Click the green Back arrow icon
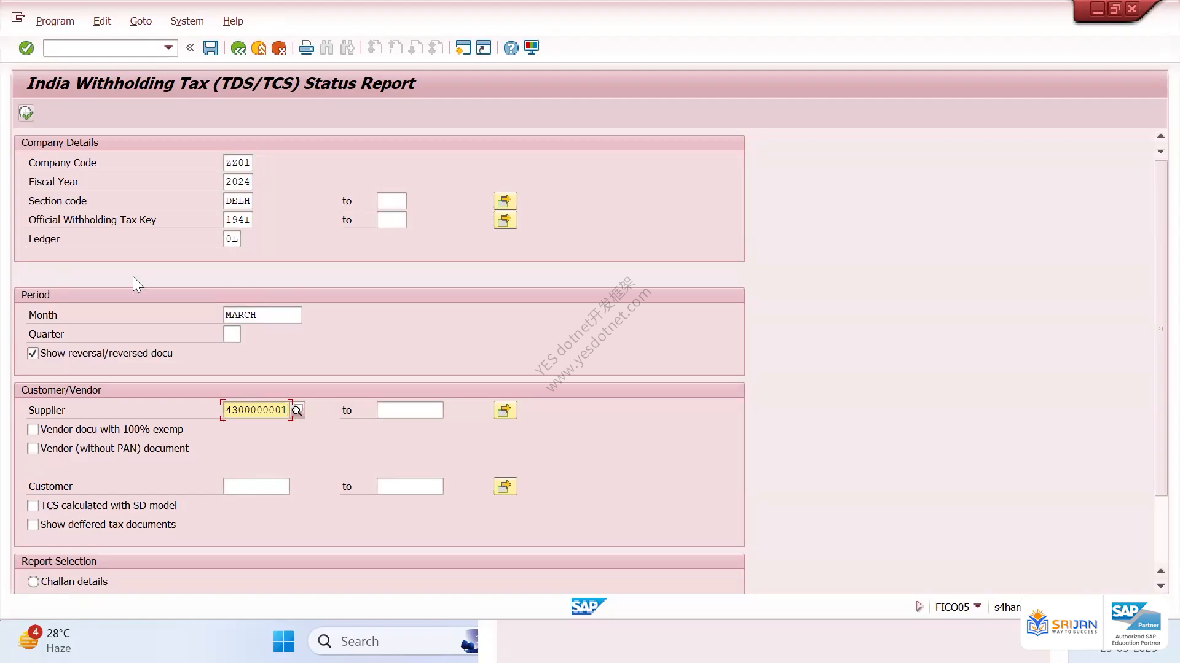Image resolution: width=1180 pixels, height=663 pixels. [238, 48]
